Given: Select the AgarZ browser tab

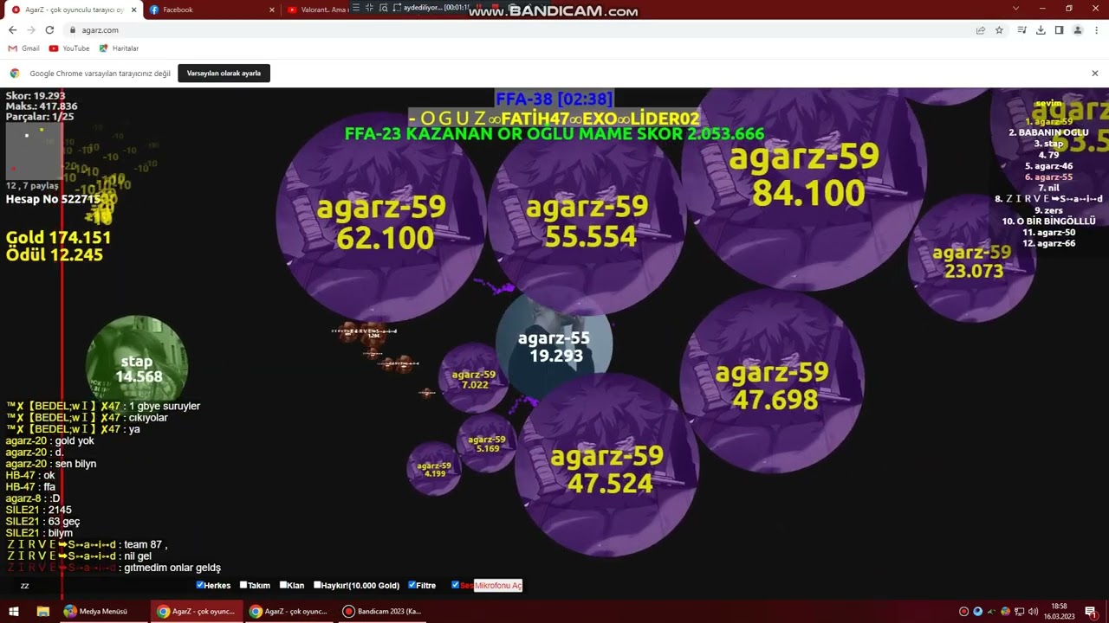Looking at the screenshot, I should pyautogui.click(x=73, y=10).
